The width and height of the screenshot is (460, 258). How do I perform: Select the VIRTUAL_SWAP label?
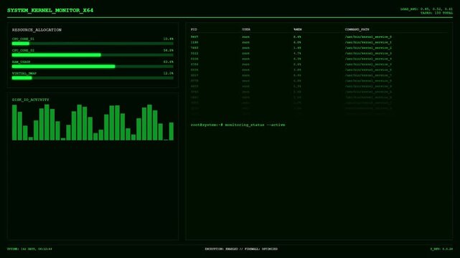[x=24, y=73]
